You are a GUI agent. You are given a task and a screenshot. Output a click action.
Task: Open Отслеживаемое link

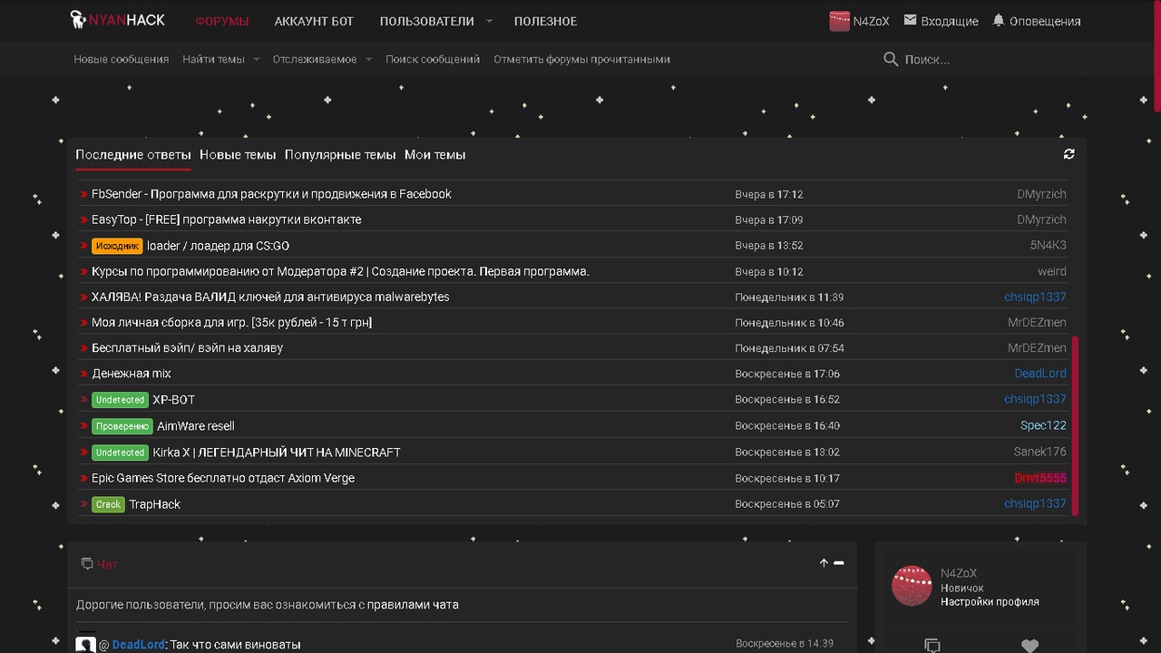click(x=315, y=59)
